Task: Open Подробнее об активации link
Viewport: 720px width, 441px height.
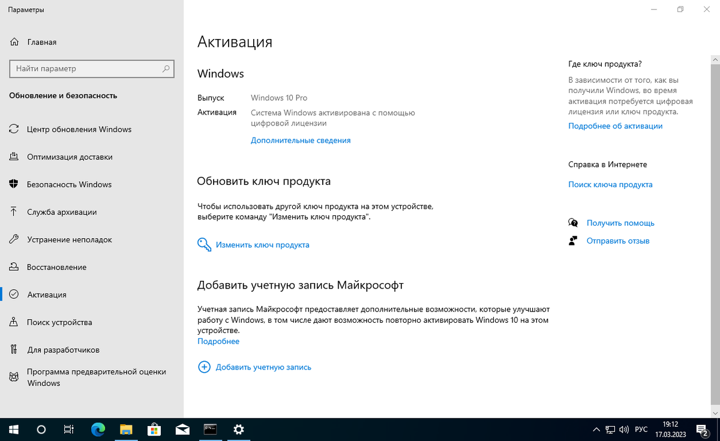Action: 616,126
